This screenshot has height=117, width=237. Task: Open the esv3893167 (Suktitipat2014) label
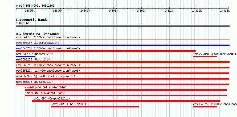click(x=38, y=43)
